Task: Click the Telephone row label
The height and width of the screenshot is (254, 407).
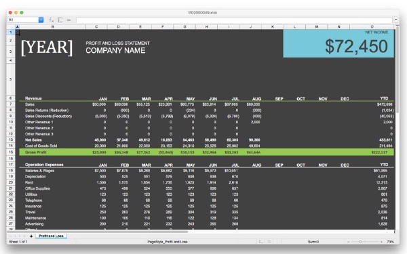Action: point(33,200)
